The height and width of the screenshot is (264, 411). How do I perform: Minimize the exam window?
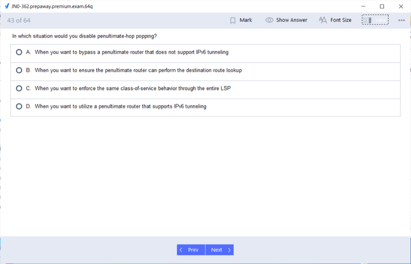363,6
